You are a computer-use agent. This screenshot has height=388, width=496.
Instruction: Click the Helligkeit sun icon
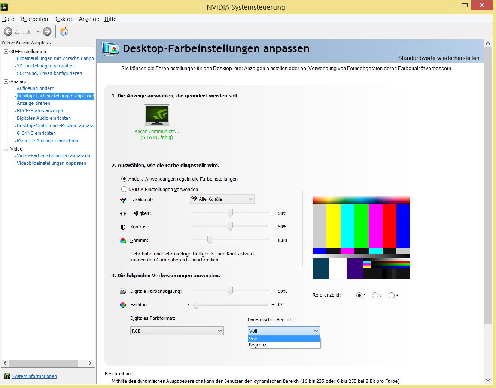click(123, 213)
